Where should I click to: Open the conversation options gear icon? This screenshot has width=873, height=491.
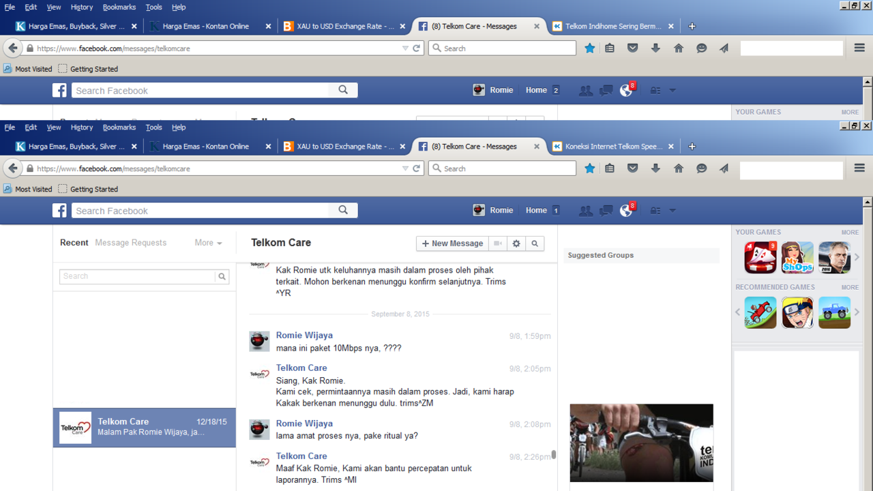tap(516, 243)
